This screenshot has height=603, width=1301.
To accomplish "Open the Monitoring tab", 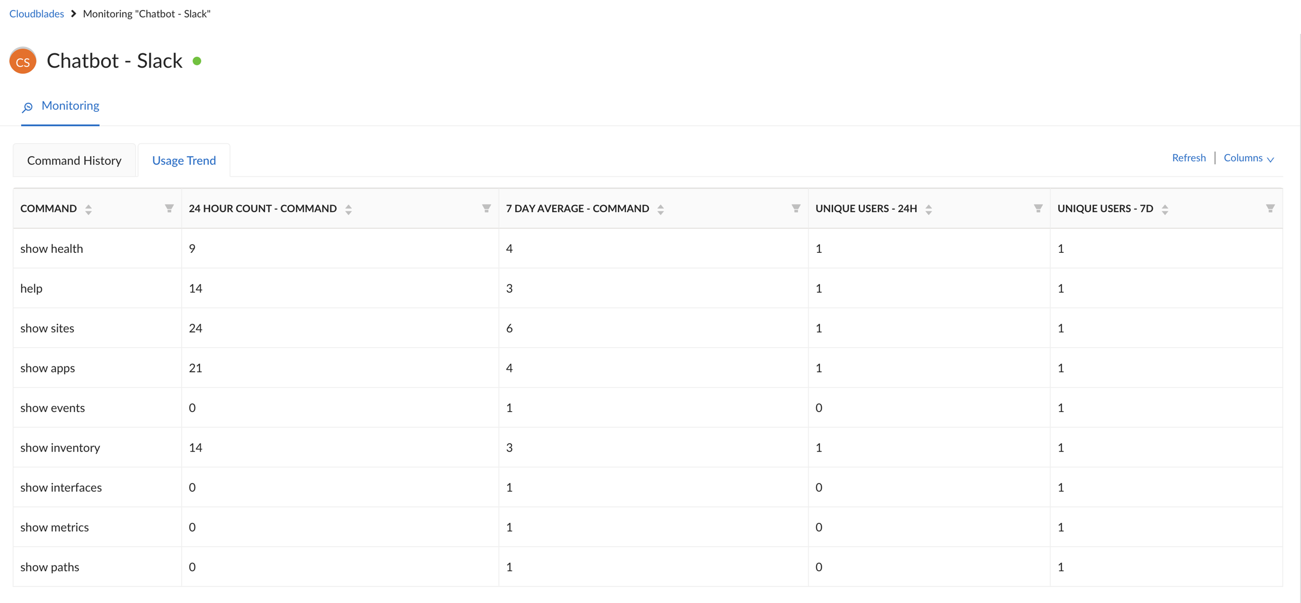I will 70,106.
